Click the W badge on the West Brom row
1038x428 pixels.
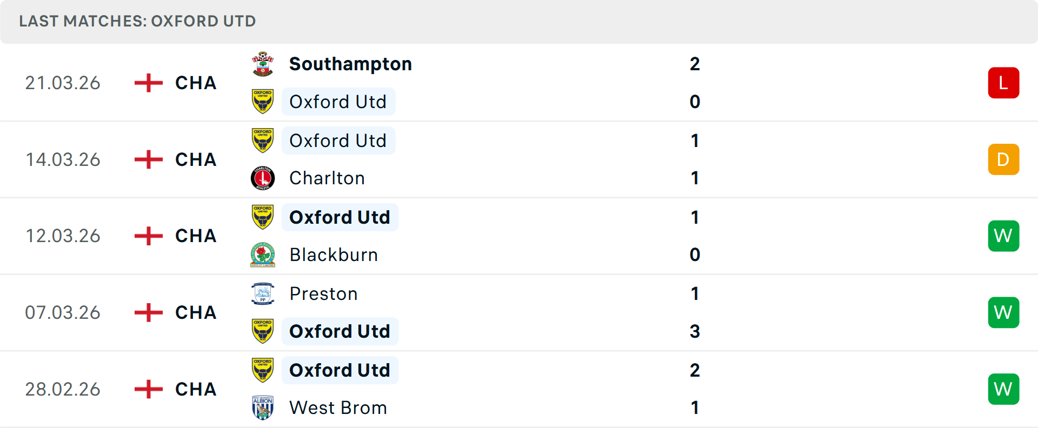(x=1003, y=389)
